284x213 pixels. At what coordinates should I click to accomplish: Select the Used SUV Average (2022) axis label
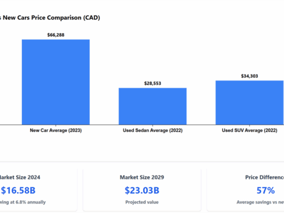tap(250, 130)
